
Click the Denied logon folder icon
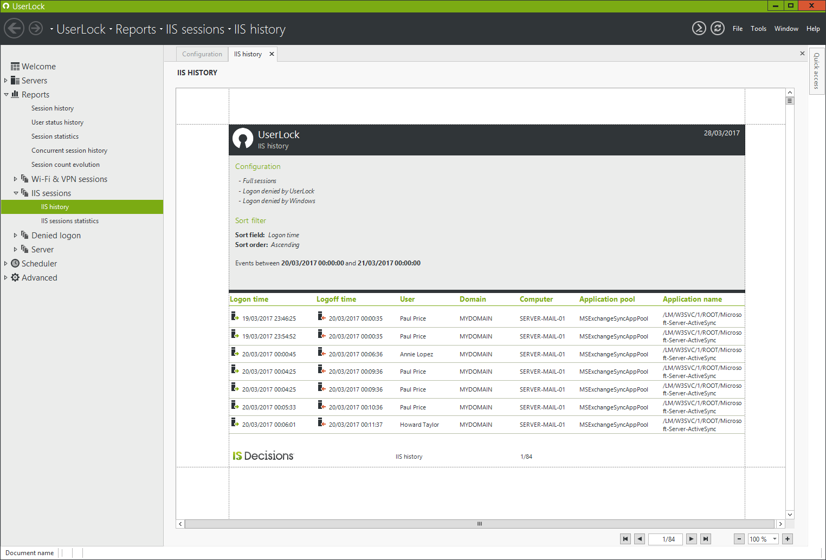(25, 235)
